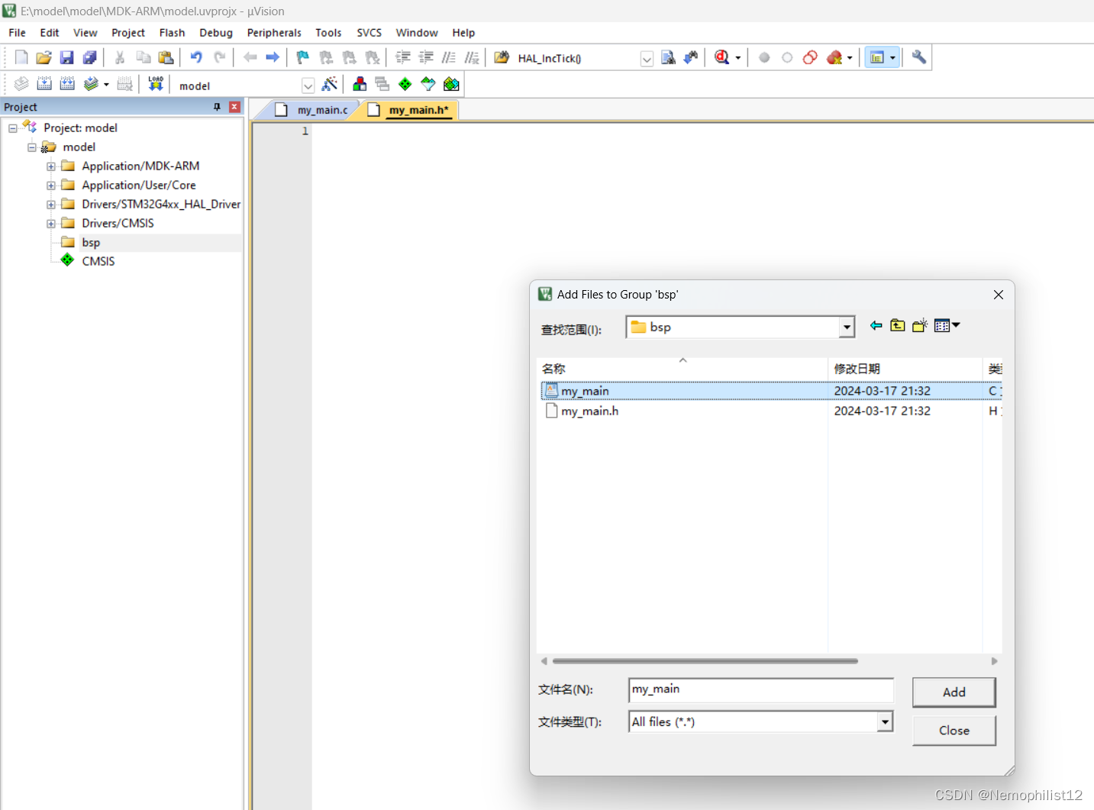Open the Debug menu

pos(216,33)
